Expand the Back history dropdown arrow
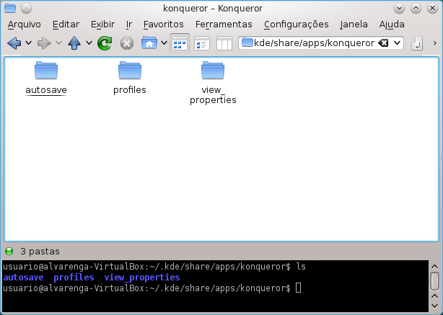 pyautogui.click(x=28, y=43)
